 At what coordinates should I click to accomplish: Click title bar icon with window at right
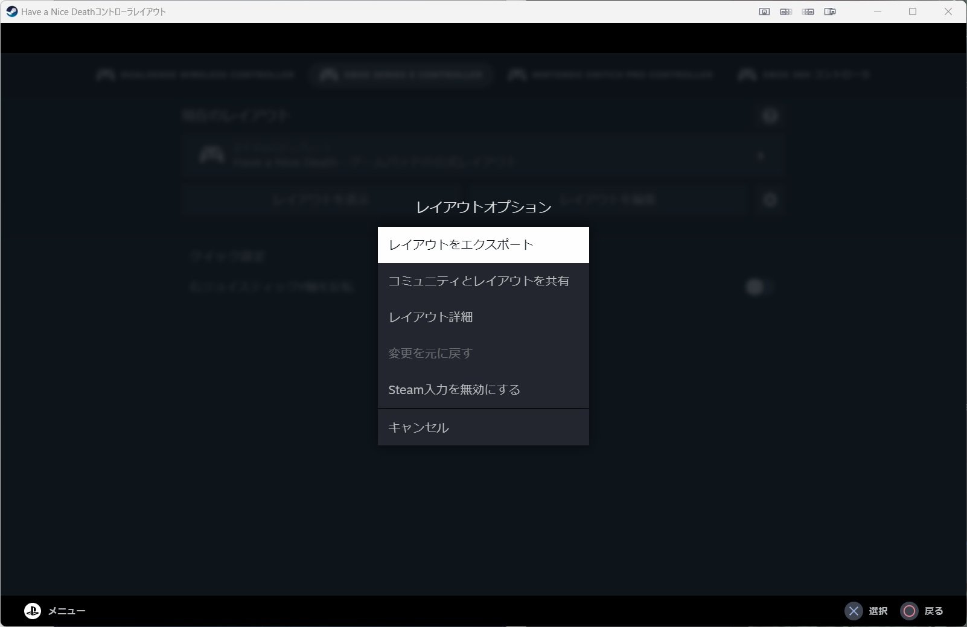point(808,11)
